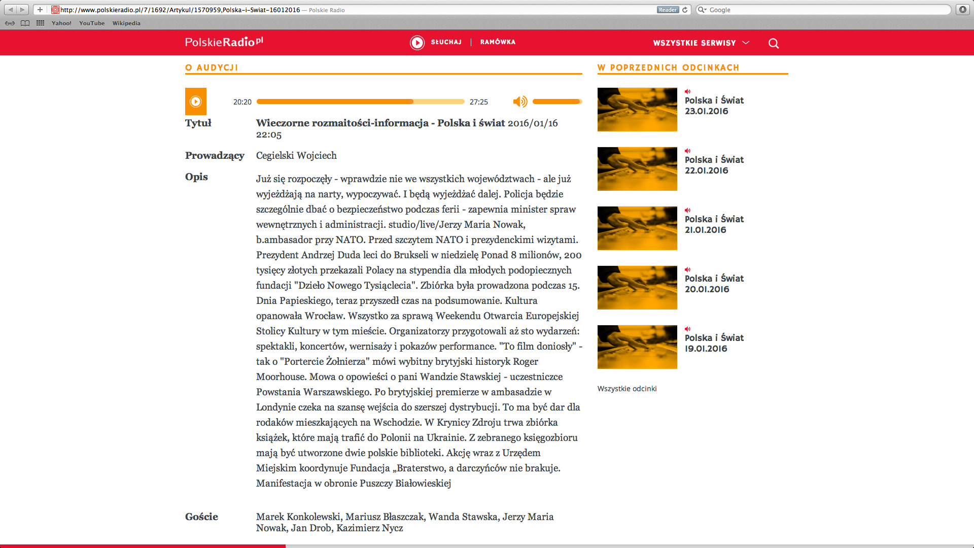Expand the Wszystkie Serwisy dropdown
This screenshot has height=548, width=974.
point(701,43)
